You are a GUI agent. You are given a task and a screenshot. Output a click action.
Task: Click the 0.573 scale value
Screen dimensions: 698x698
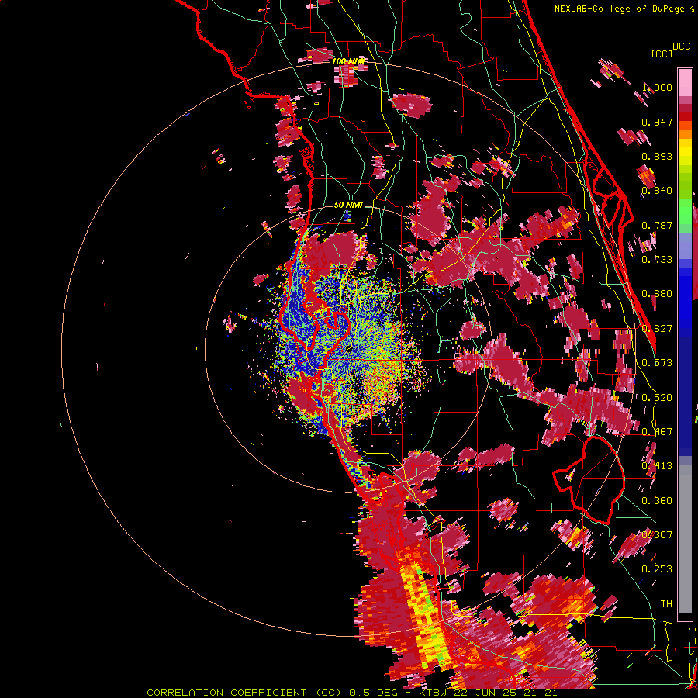coord(657,362)
